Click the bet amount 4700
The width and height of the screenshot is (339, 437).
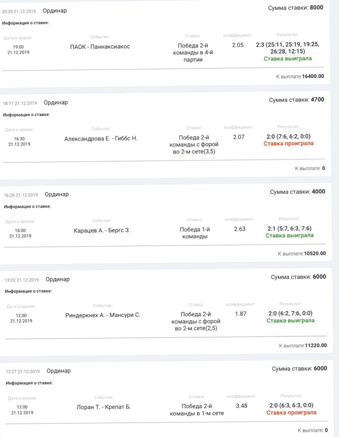click(317, 100)
